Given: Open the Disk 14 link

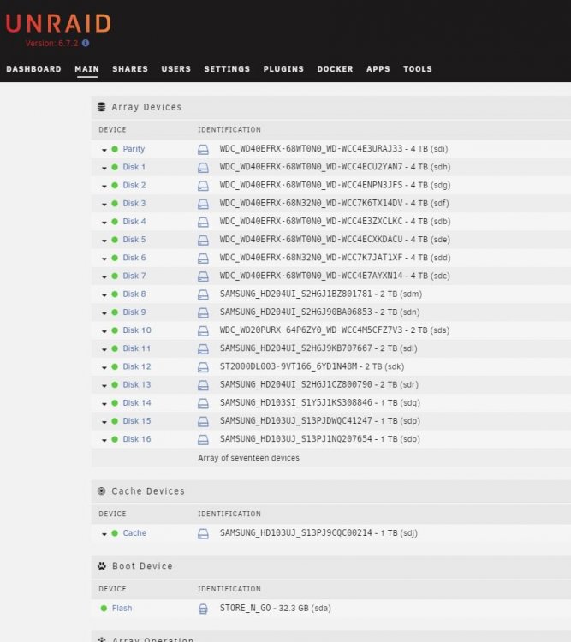Looking at the screenshot, I should coord(137,403).
